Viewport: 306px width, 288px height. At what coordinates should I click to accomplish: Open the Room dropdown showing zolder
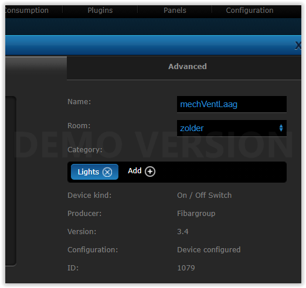(232, 128)
